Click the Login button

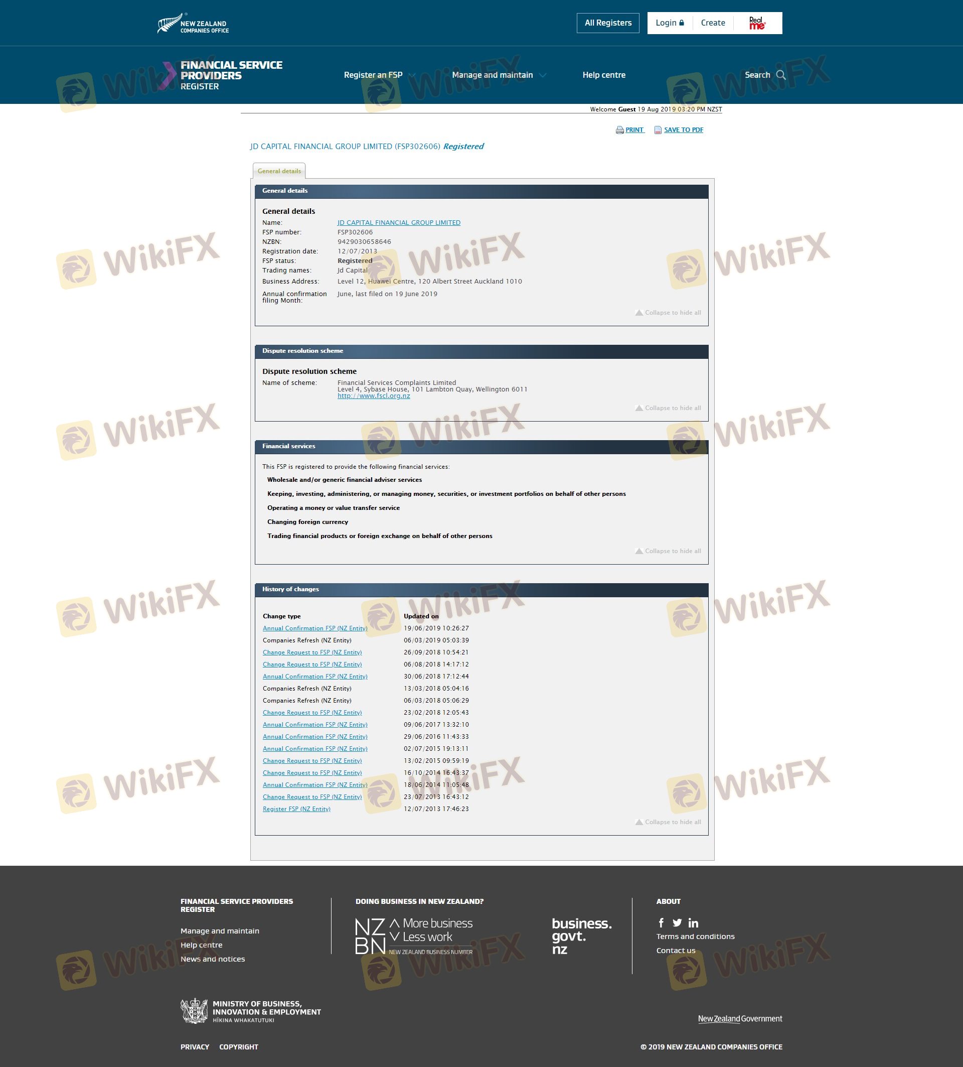pos(670,23)
